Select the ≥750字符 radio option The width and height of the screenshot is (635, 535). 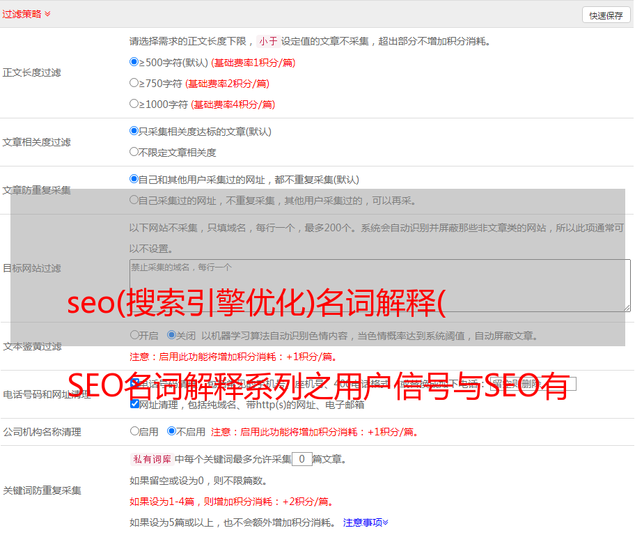134,83
